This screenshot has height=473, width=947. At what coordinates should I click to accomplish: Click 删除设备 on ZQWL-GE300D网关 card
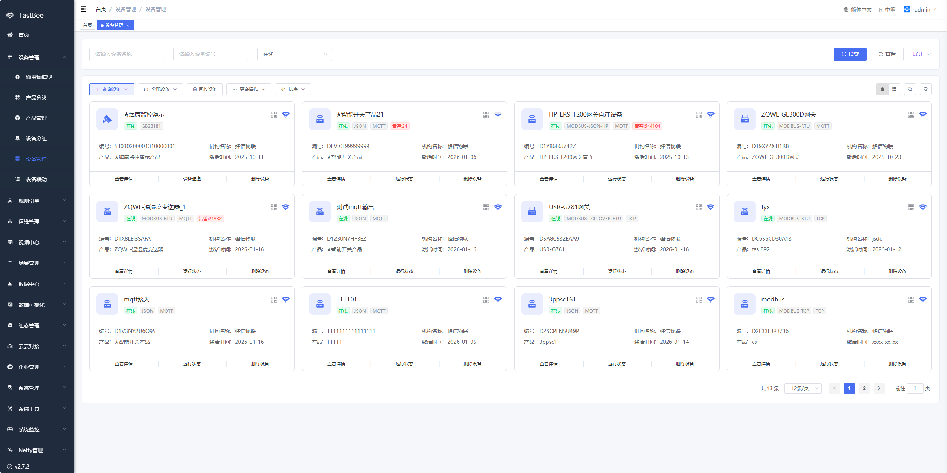[897, 179]
